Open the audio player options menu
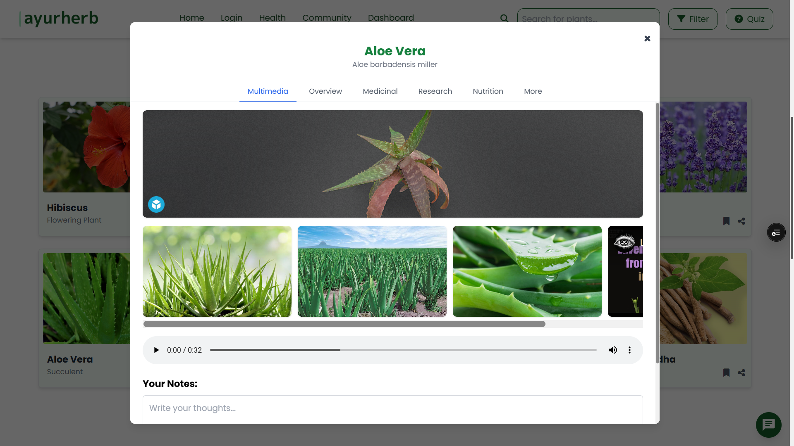The image size is (794, 446). (629, 350)
